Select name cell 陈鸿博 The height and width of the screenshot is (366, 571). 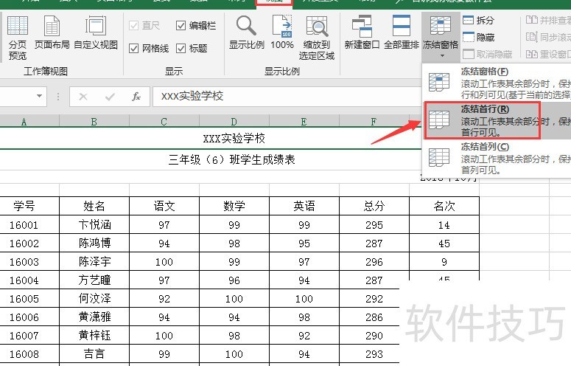[x=94, y=244]
